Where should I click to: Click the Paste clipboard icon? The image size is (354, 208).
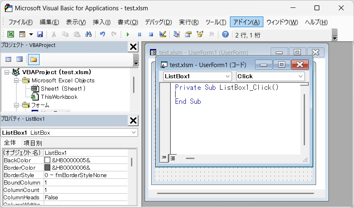77,34
